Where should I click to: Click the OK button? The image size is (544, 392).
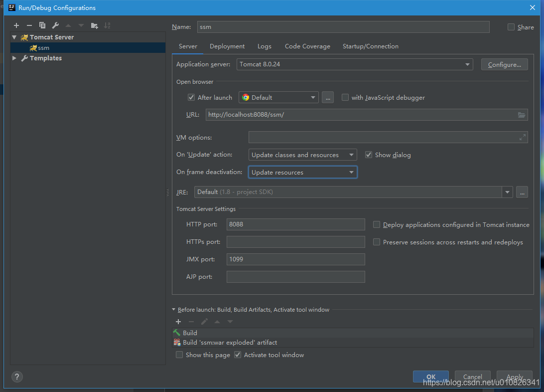point(431,377)
